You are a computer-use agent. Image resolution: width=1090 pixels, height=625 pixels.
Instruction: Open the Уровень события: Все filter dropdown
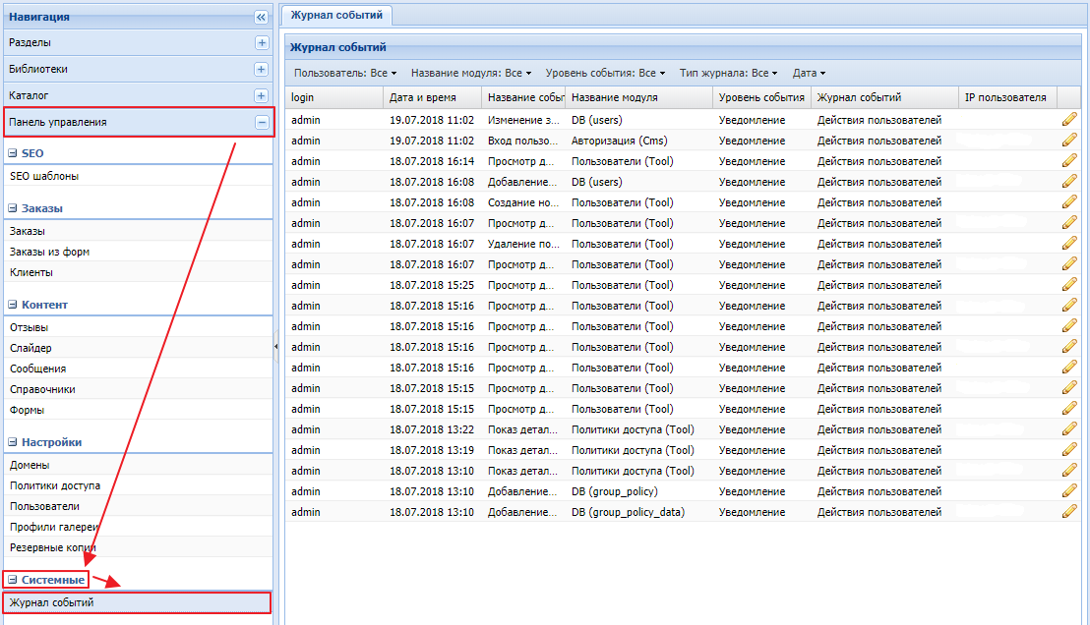604,73
